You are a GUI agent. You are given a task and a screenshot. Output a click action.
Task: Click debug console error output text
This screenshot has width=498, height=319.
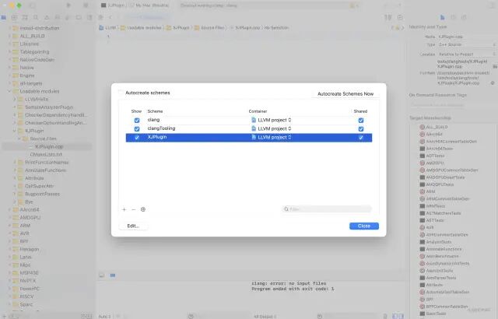click(293, 286)
